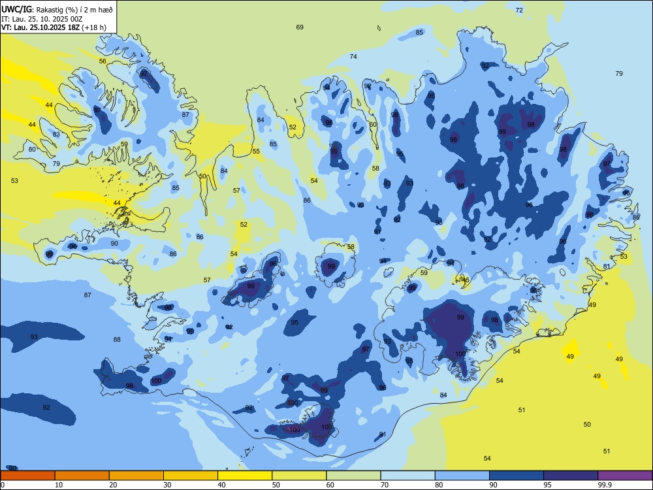Select the 30–40 amber legend band
This screenshot has width=653, height=490.
[191, 476]
